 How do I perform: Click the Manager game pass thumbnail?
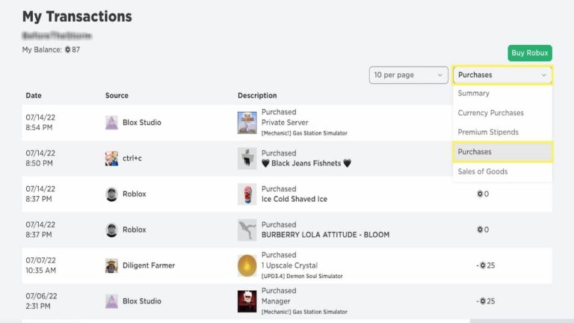pos(247,301)
